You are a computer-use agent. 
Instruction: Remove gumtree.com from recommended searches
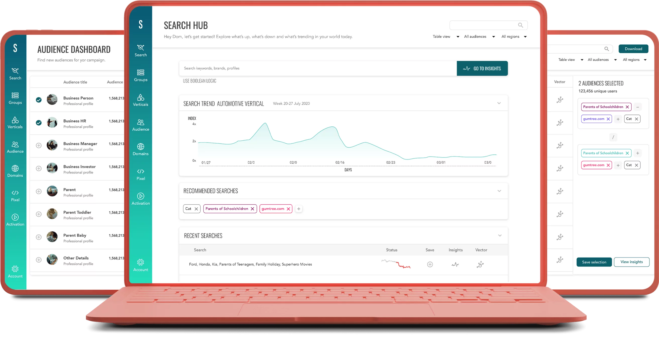click(x=288, y=209)
